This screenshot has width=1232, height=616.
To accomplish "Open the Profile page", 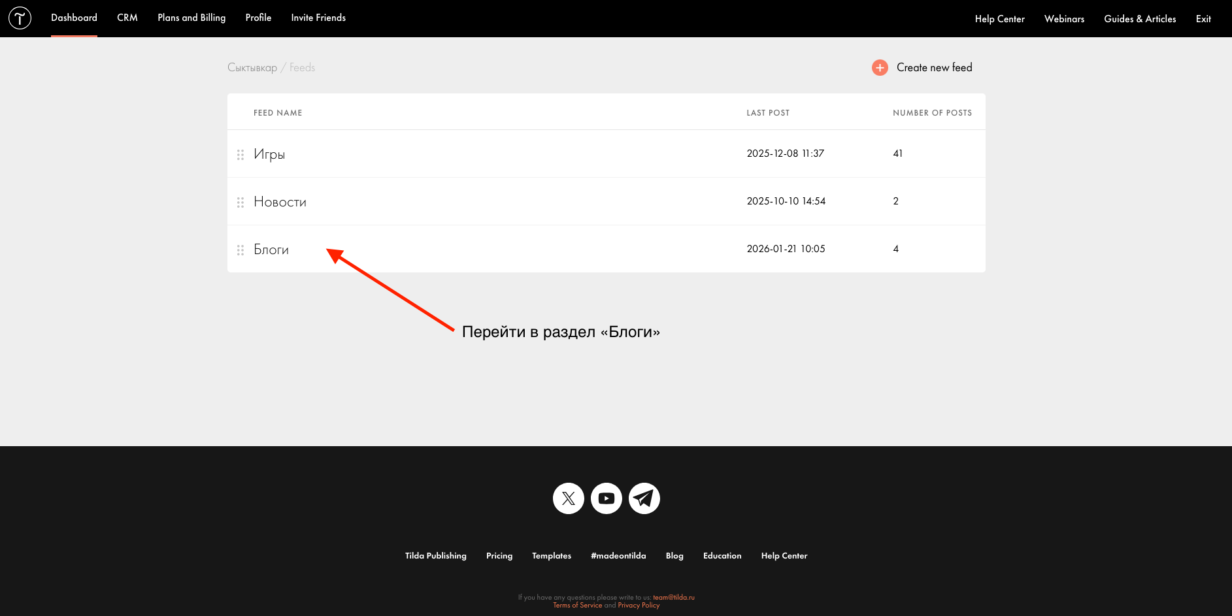I will point(258,18).
